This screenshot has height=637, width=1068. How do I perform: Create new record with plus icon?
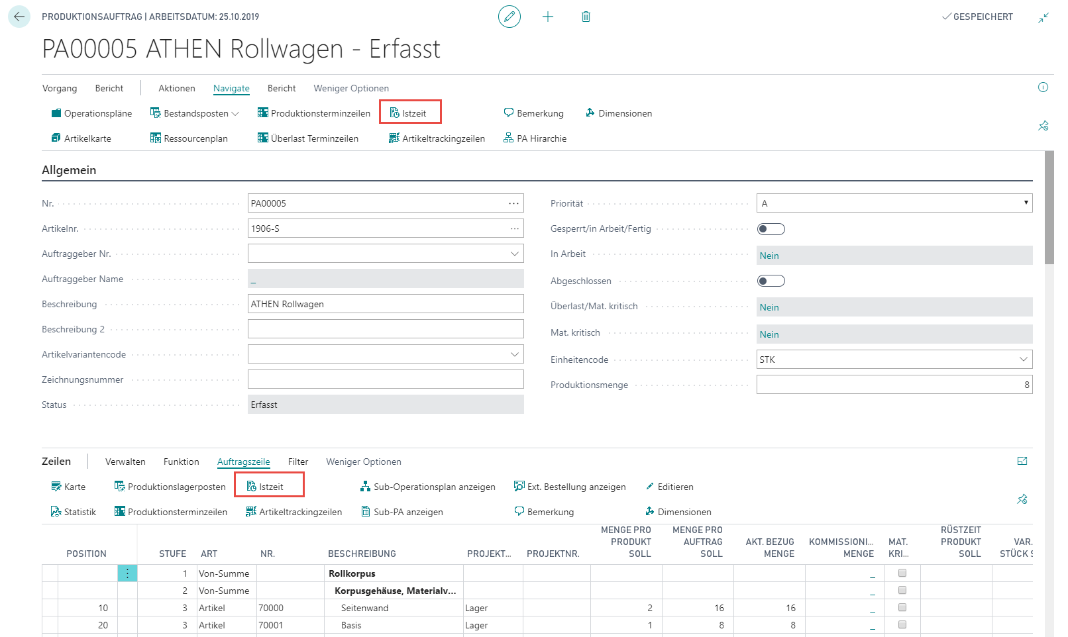point(548,17)
